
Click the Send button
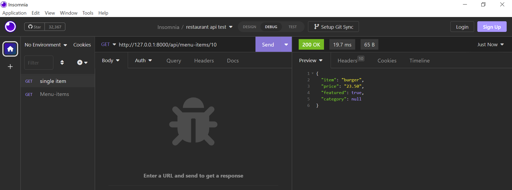(268, 44)
